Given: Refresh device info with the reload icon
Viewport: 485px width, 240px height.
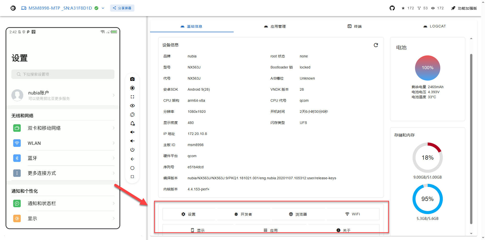Looking at the screenshot, I should pos(376,45).
